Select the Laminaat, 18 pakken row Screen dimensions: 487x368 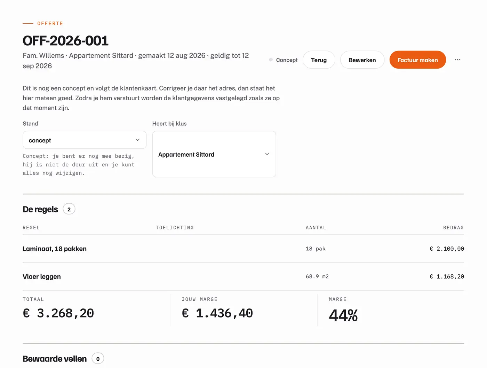(243, 249)
